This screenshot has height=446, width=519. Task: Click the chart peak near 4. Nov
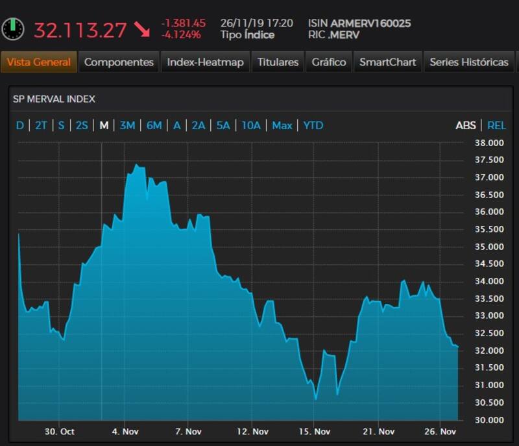136,165
